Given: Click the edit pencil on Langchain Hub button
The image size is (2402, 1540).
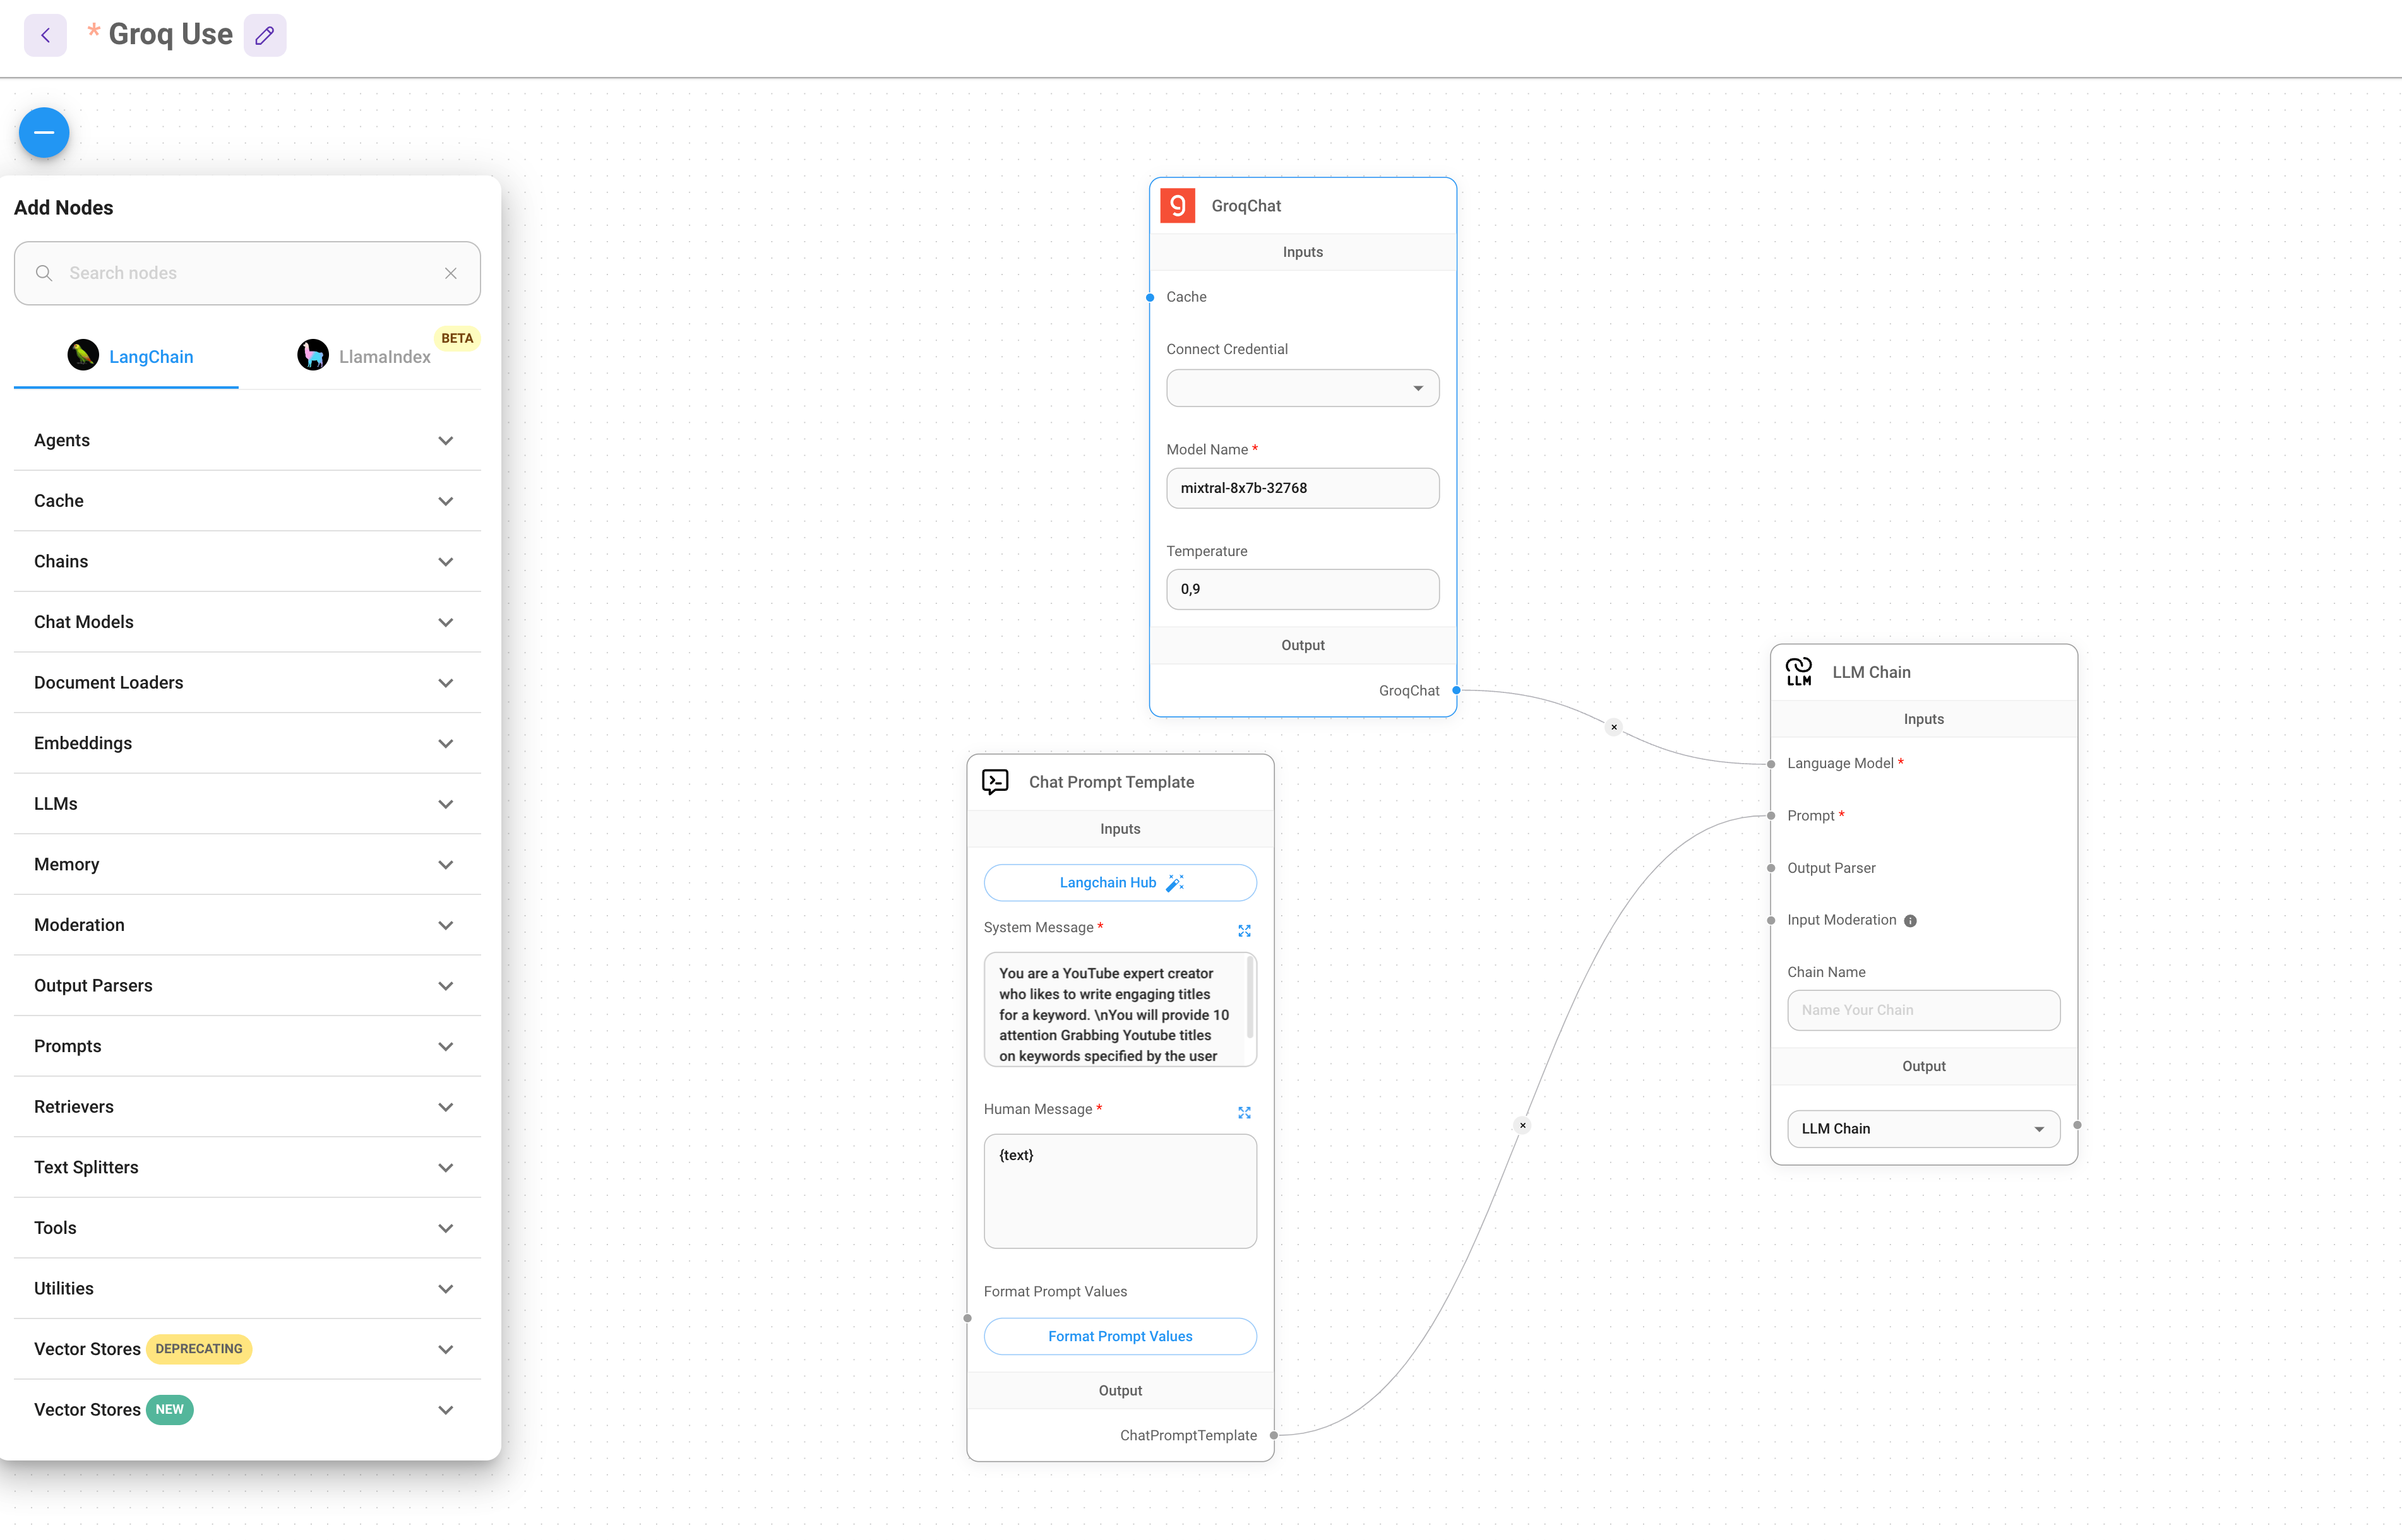Looking at the screenshot, I should 1174,882.
